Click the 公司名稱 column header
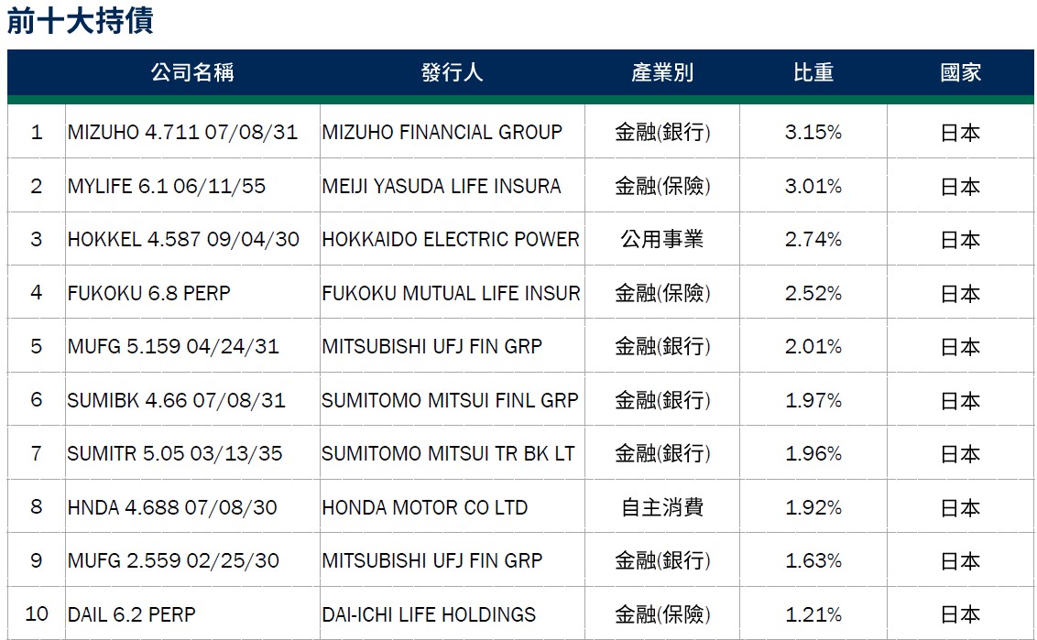Viewport: 1037px width, 640px height. pos(192,72)
